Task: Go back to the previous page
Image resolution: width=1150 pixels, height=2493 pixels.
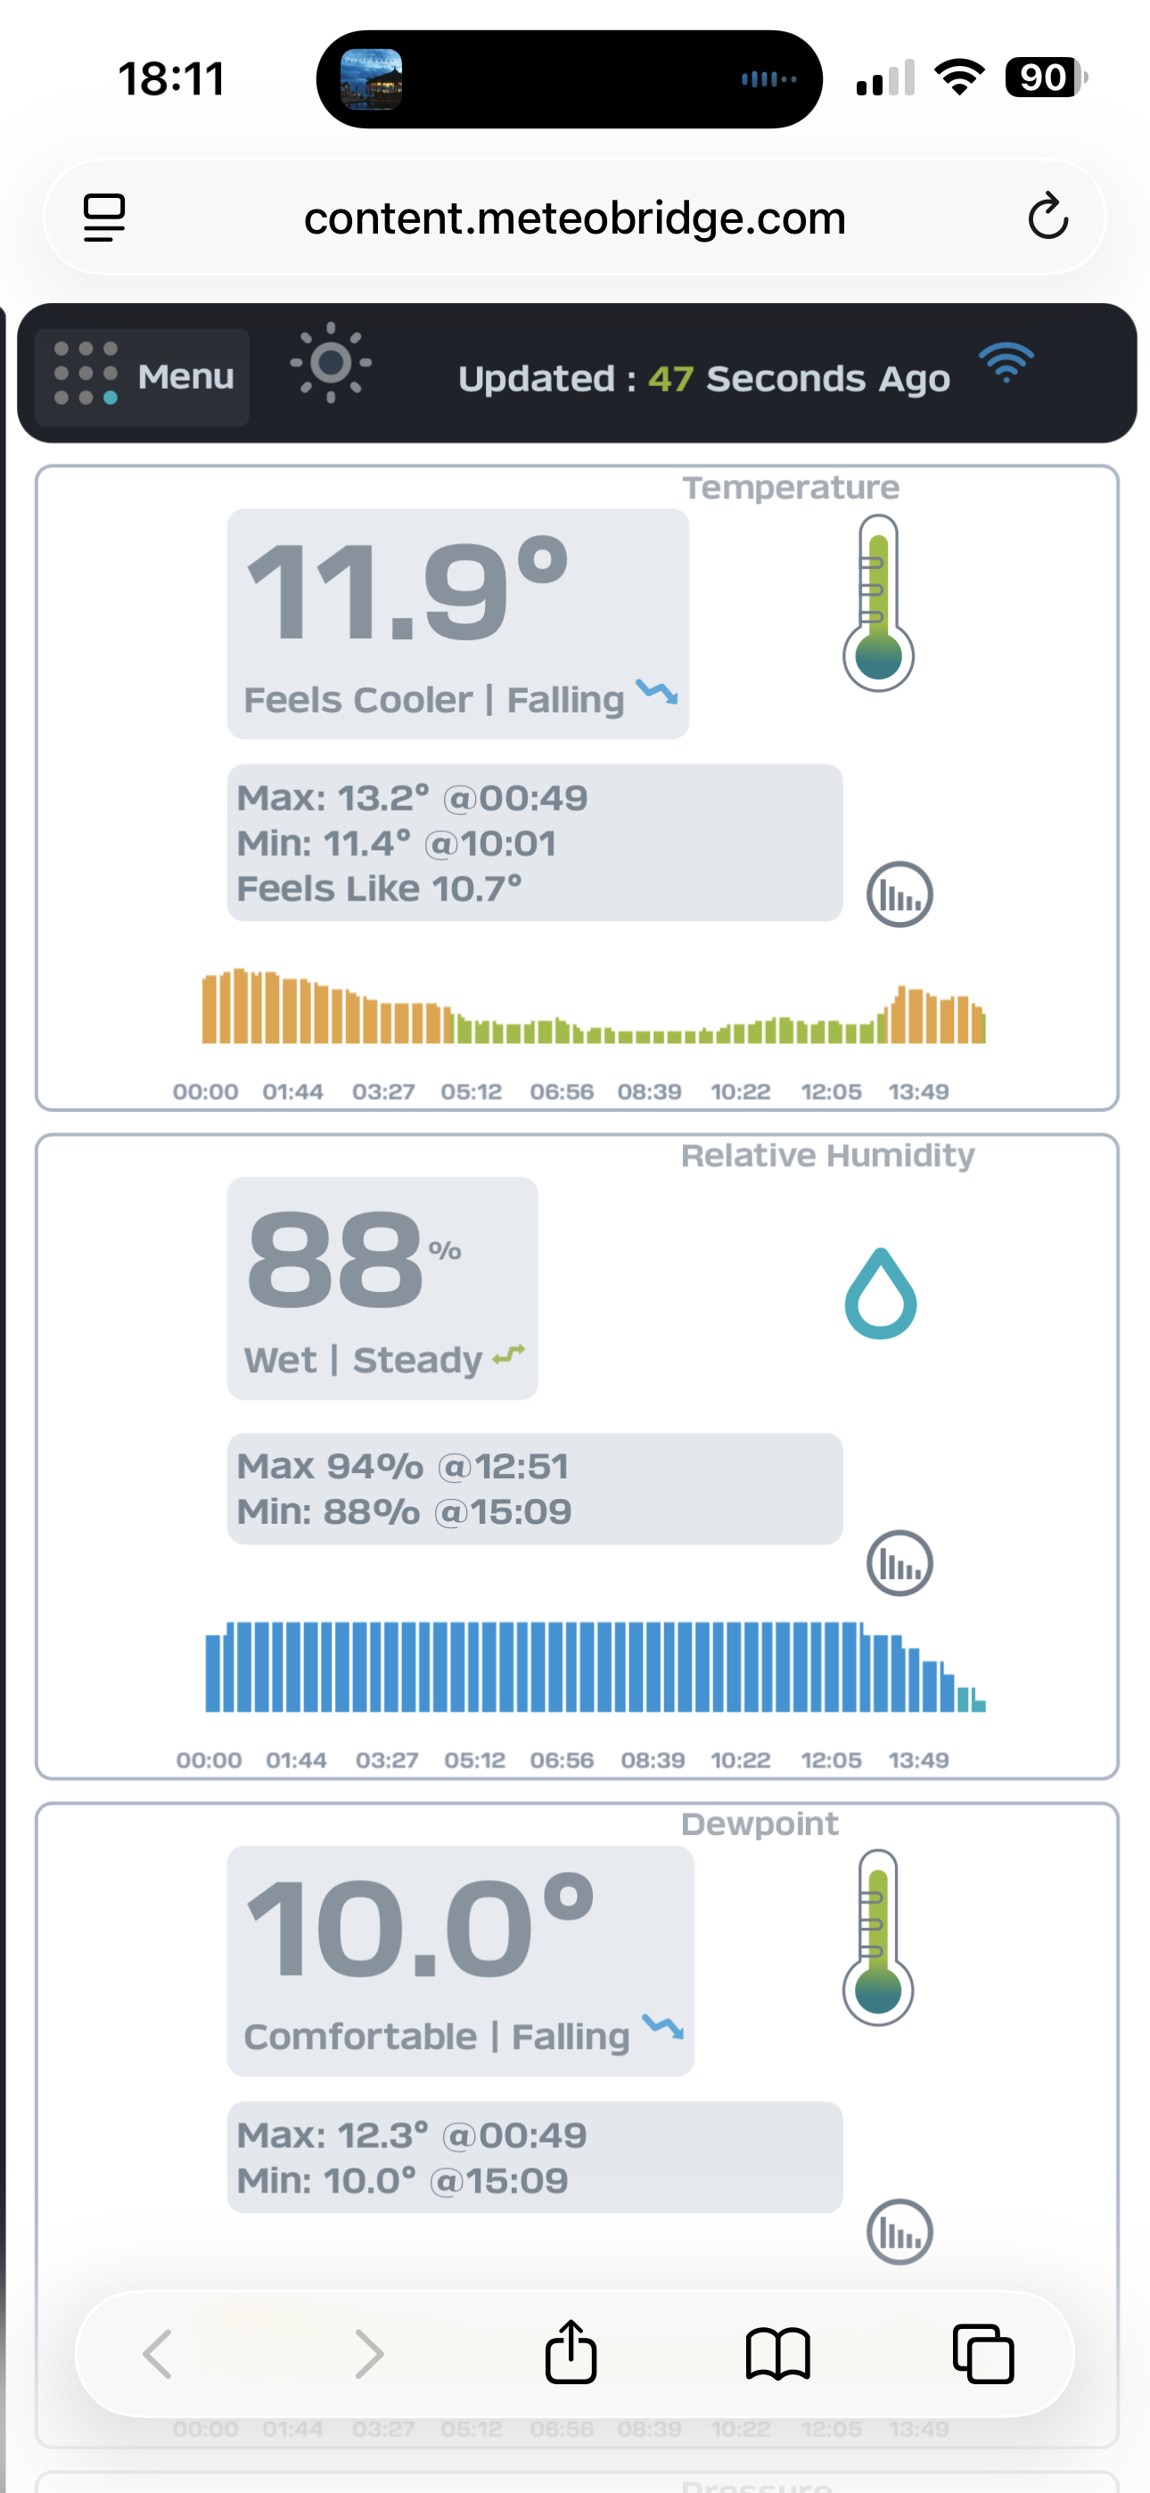Action: click(x=158, y=2353)
